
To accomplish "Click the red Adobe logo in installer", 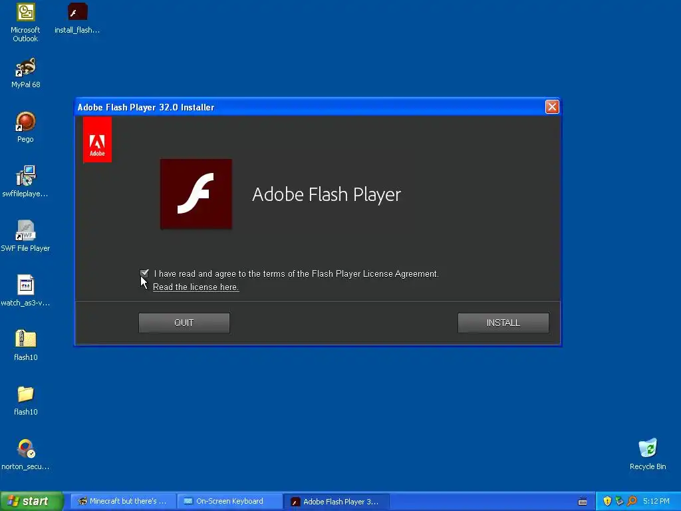I will coord(97,140).
